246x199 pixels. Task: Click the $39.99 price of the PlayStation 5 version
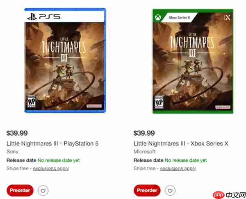tap(17, 133)
